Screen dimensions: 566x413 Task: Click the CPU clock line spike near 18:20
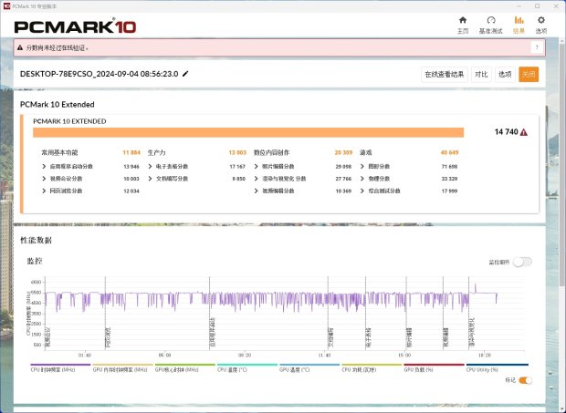point(476,288)
